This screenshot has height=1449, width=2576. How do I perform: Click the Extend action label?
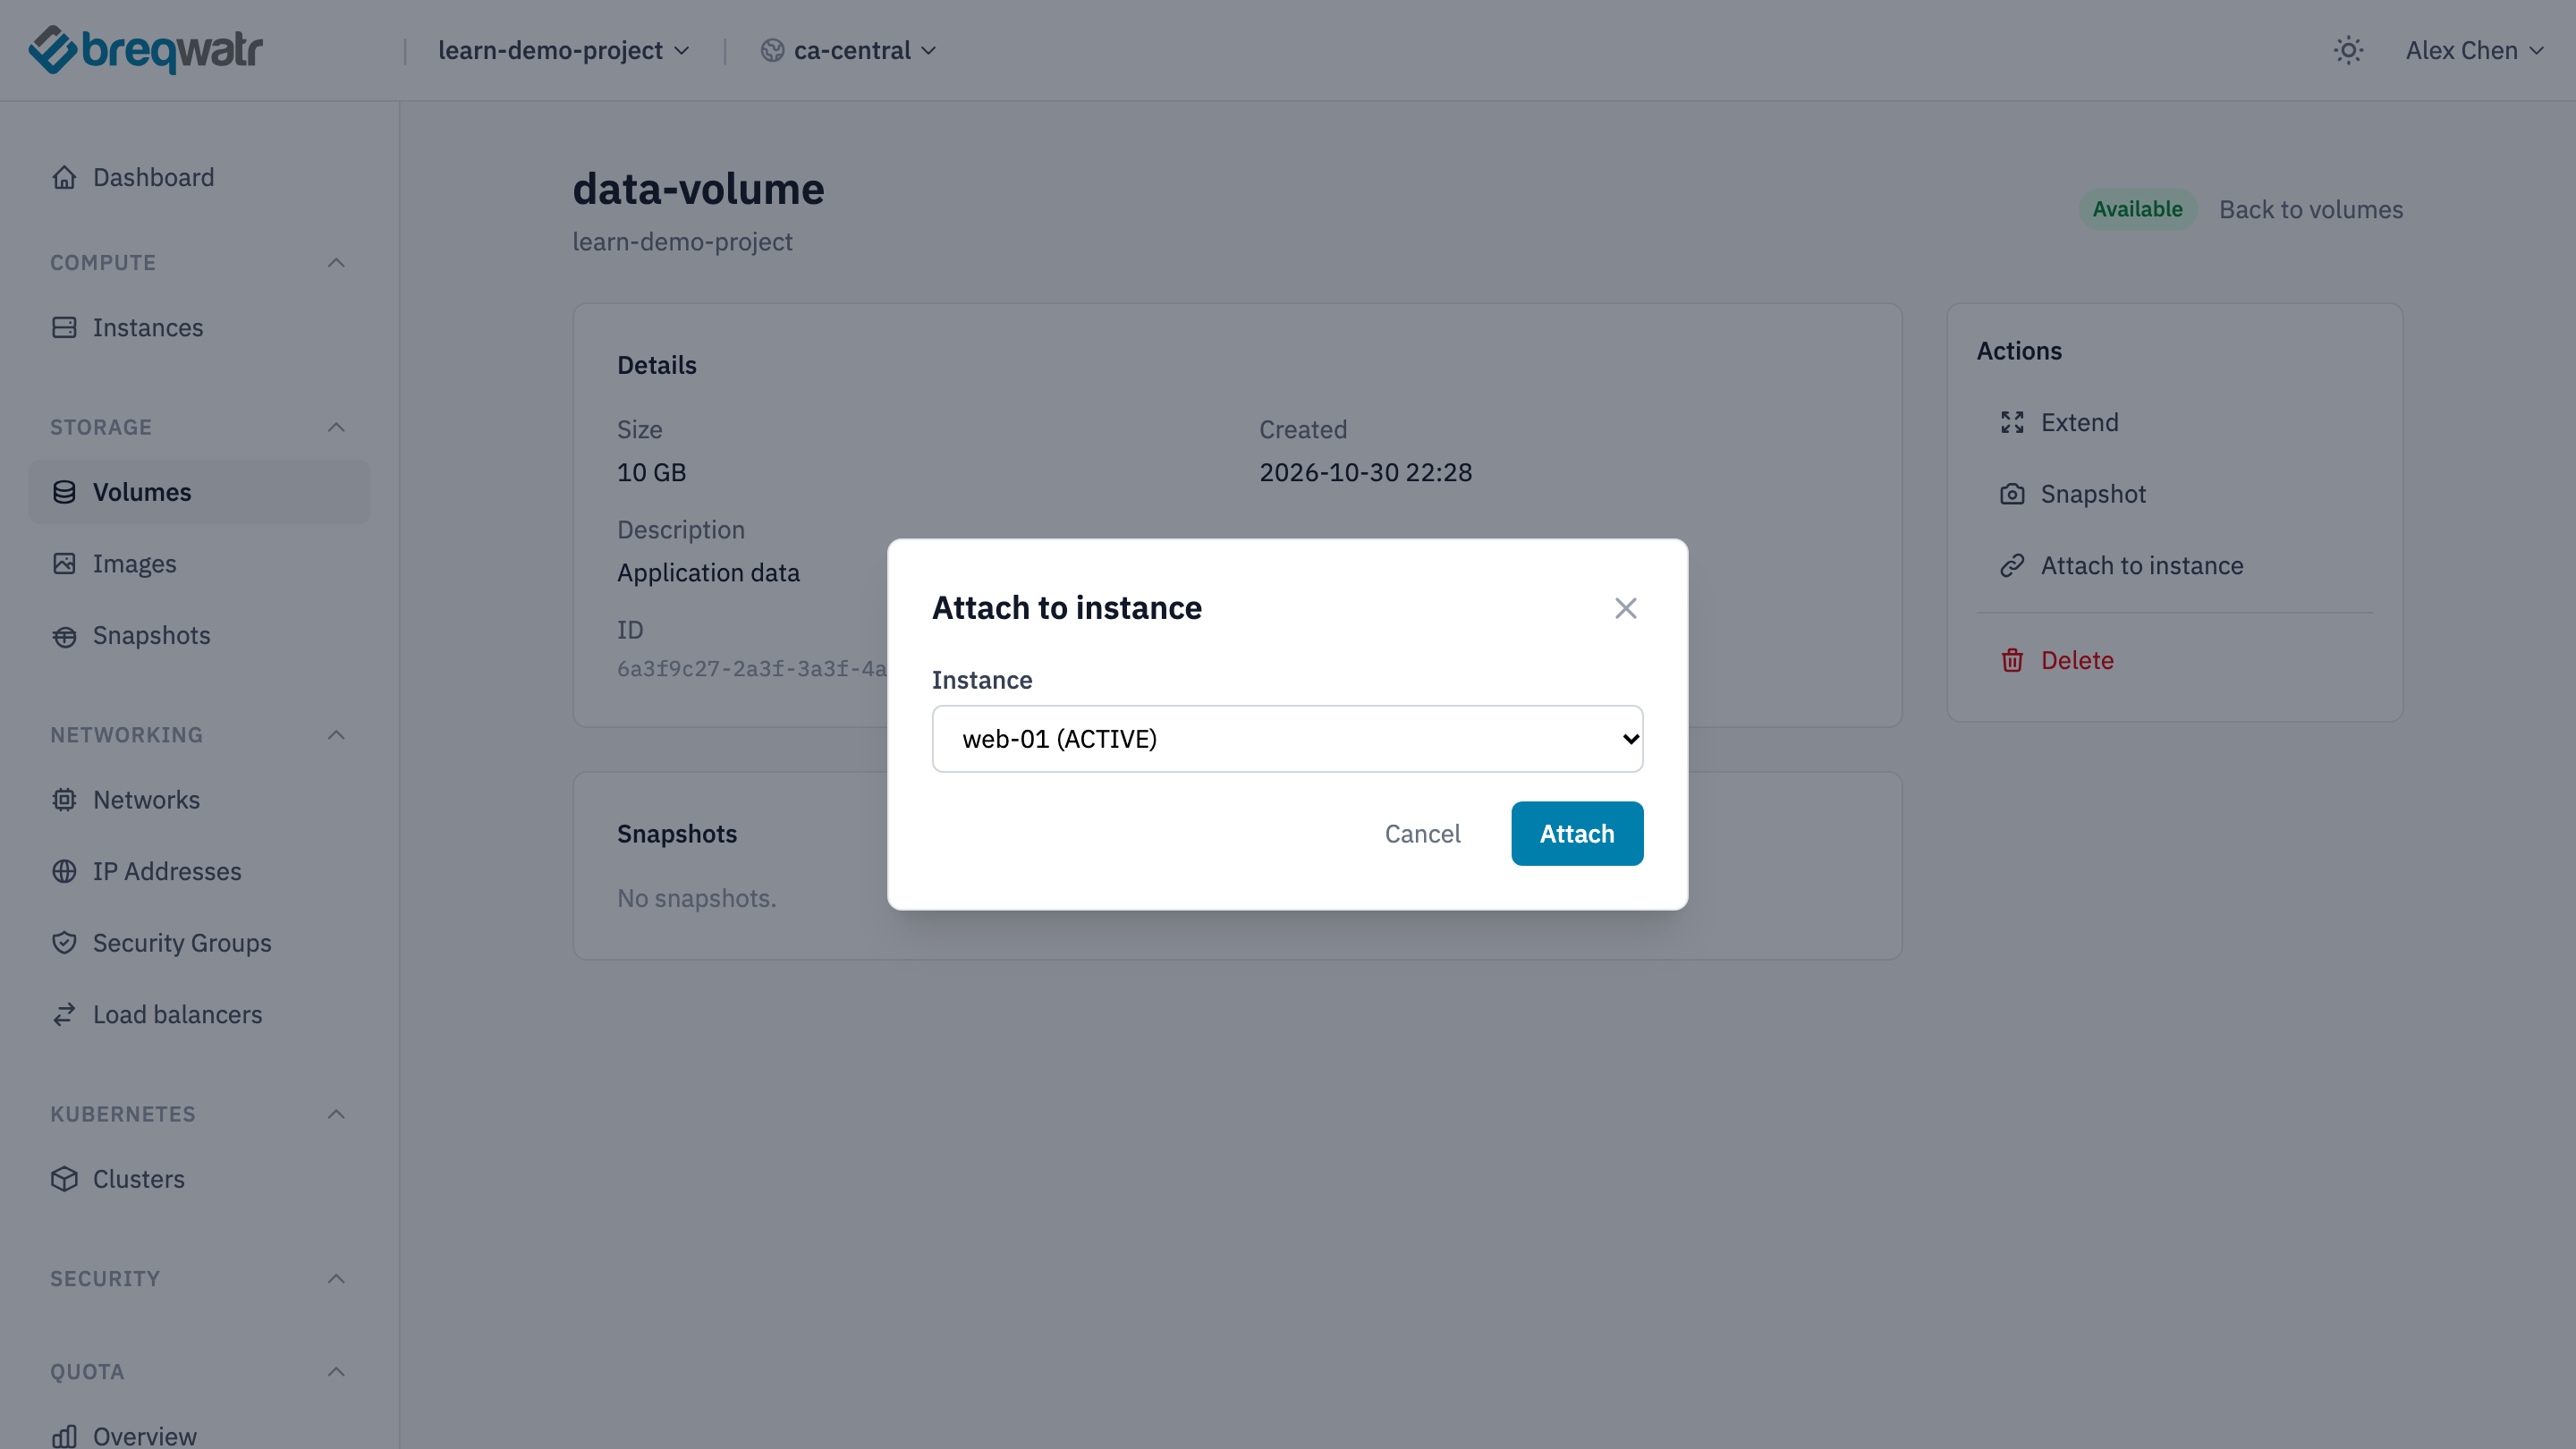(x=2079, y=422)
